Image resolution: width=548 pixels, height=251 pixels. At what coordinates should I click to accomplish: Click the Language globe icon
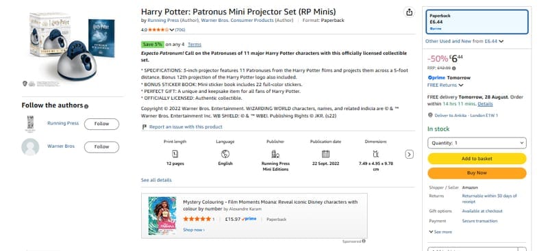click(225, 154)
